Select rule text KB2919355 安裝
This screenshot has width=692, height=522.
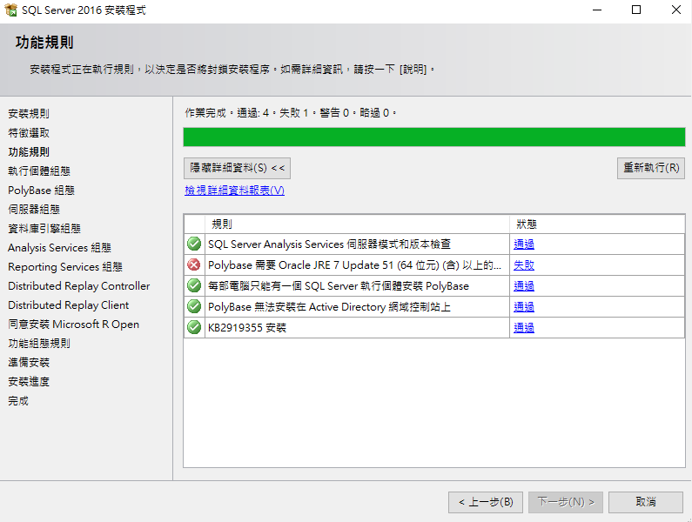click(247, 328)
